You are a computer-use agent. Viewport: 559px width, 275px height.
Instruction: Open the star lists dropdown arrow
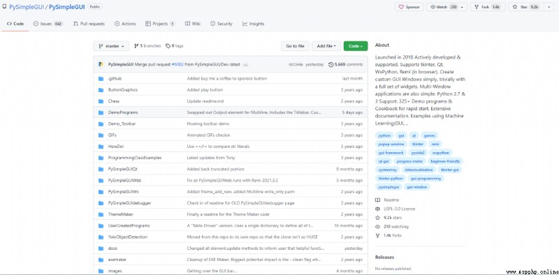pyautogui.click(x=549, y=7)
